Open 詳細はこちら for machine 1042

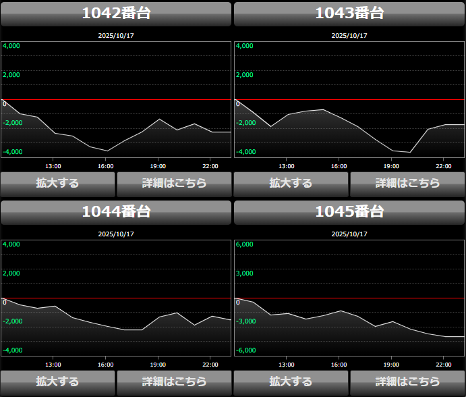[x=174, y=183]
